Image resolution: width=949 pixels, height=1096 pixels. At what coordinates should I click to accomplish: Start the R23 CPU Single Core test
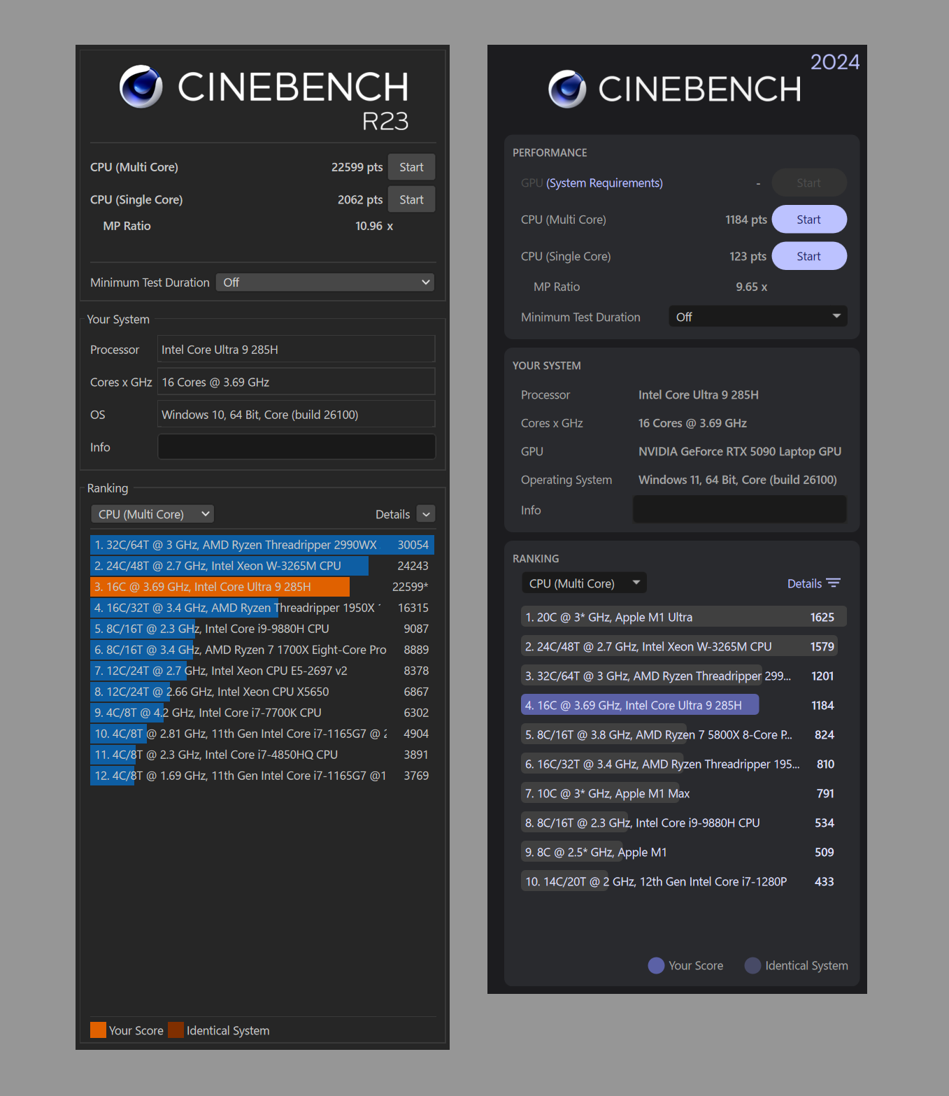pyautogui.click(x=411, y=199)
